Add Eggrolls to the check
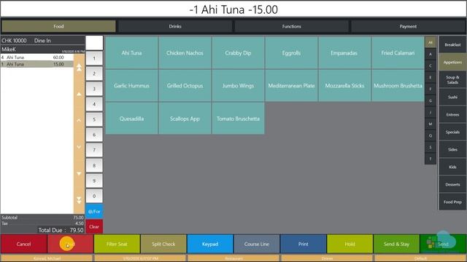The height and width of the screenshot is (262, 467). click(291, 53)
